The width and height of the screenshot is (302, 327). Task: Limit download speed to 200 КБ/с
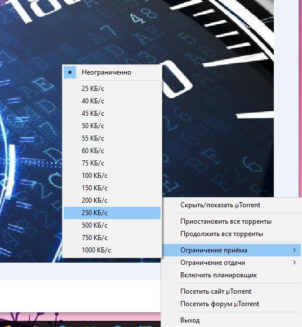[112, 200]
